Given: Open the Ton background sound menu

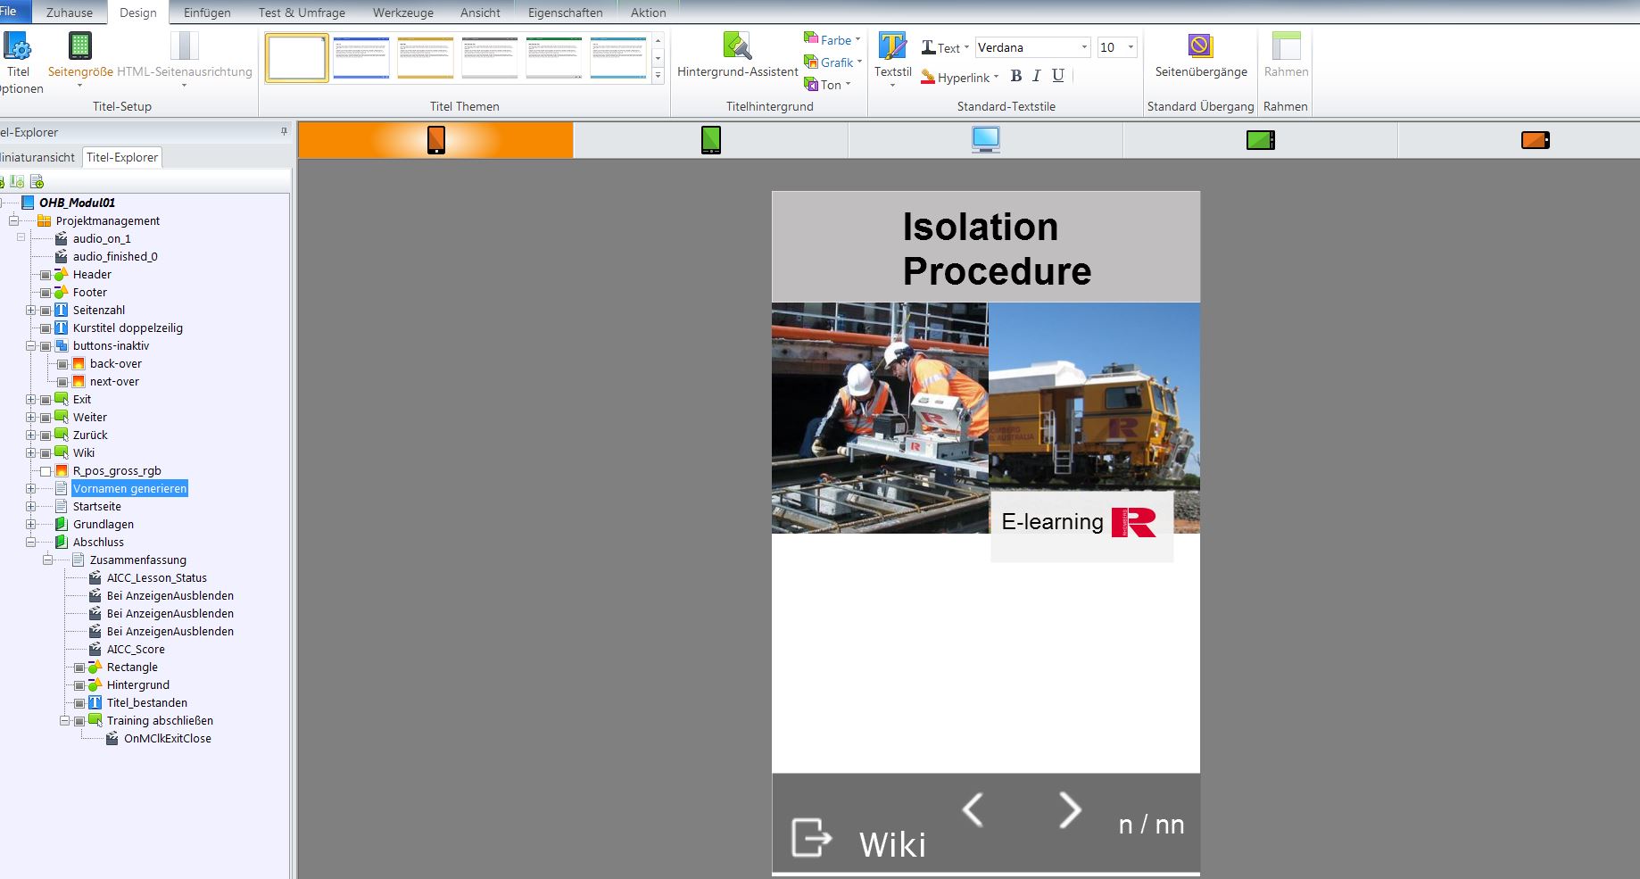Looking at the screenshot, I should pos(828,85).
